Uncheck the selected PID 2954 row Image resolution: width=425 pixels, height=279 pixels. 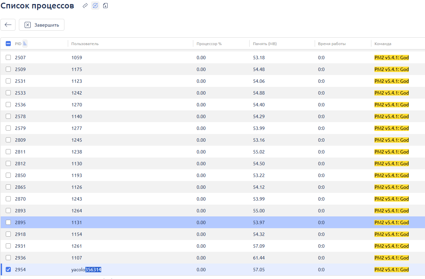[8, 270]
